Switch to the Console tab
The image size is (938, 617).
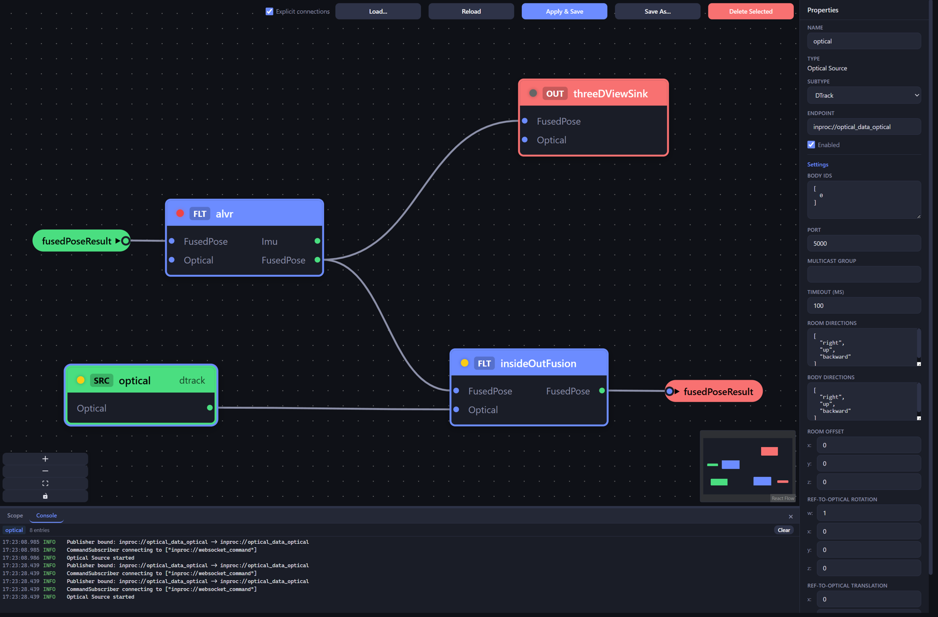click(46, 515)
